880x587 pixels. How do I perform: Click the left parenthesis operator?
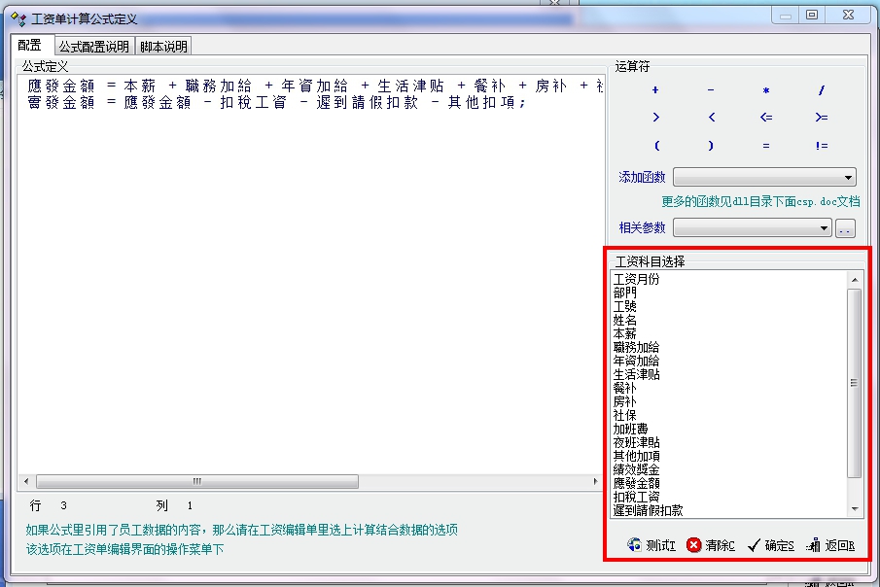pyautogui.click(x=656, y=146)
